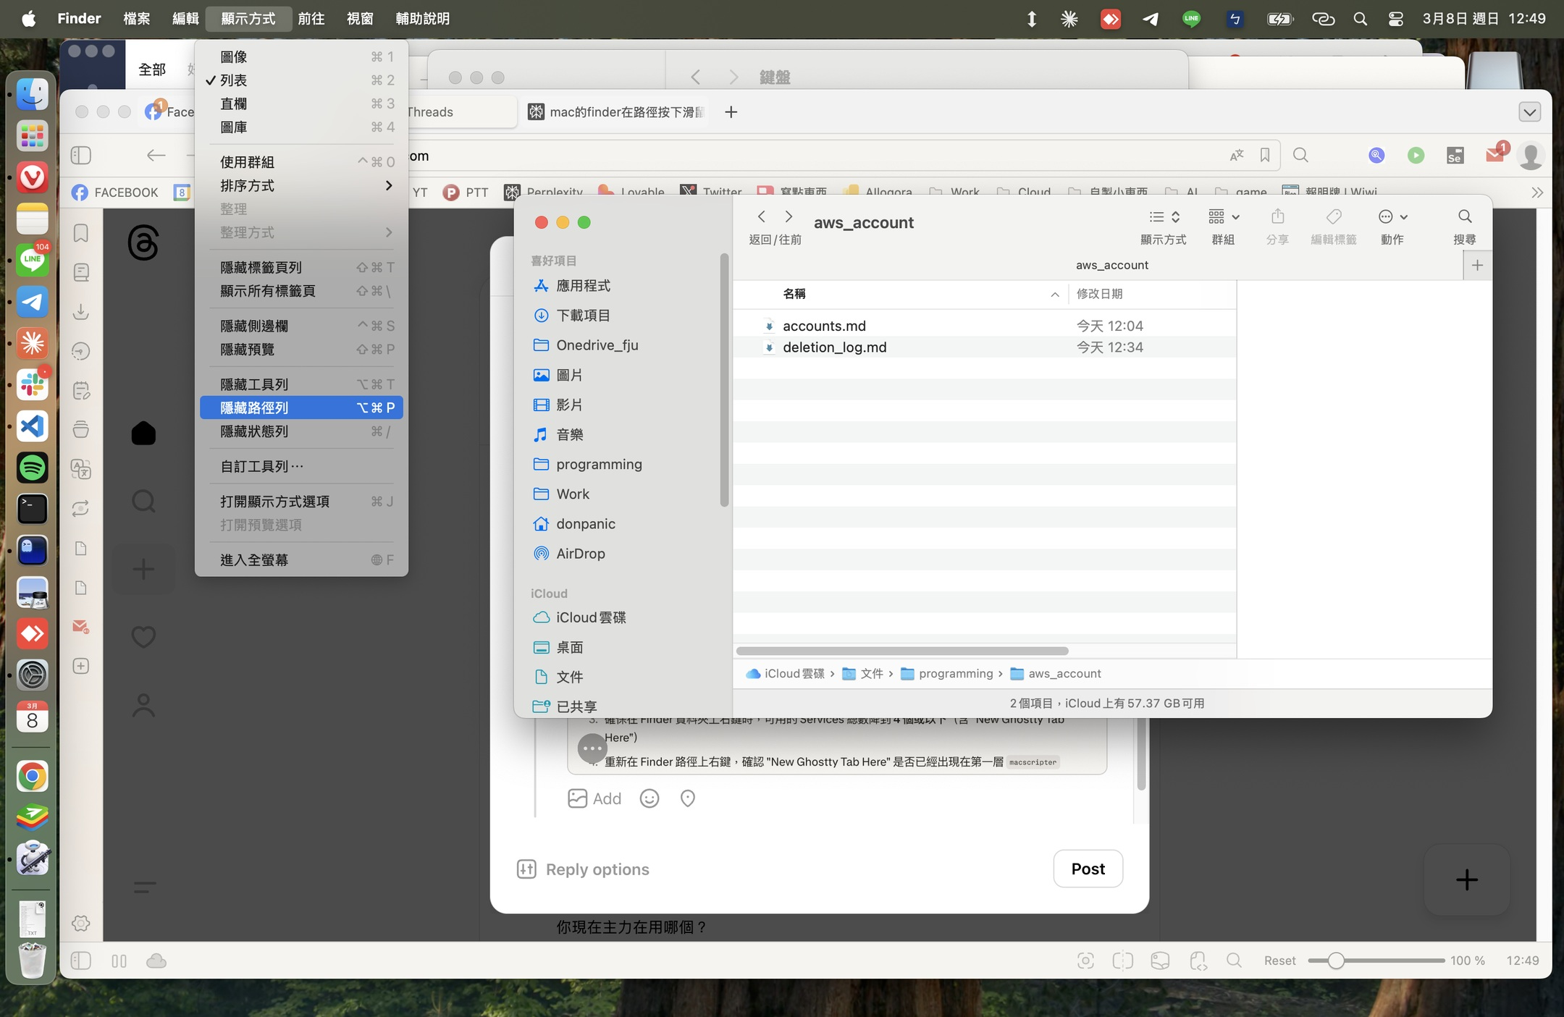Image resolution: width=1564 pixels, height=1017 pixels.
Task: Open Threads profile icon
Action: [143, 705]
